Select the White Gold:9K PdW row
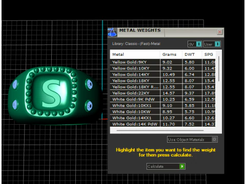The image size is (246, 184). (162, 99)
